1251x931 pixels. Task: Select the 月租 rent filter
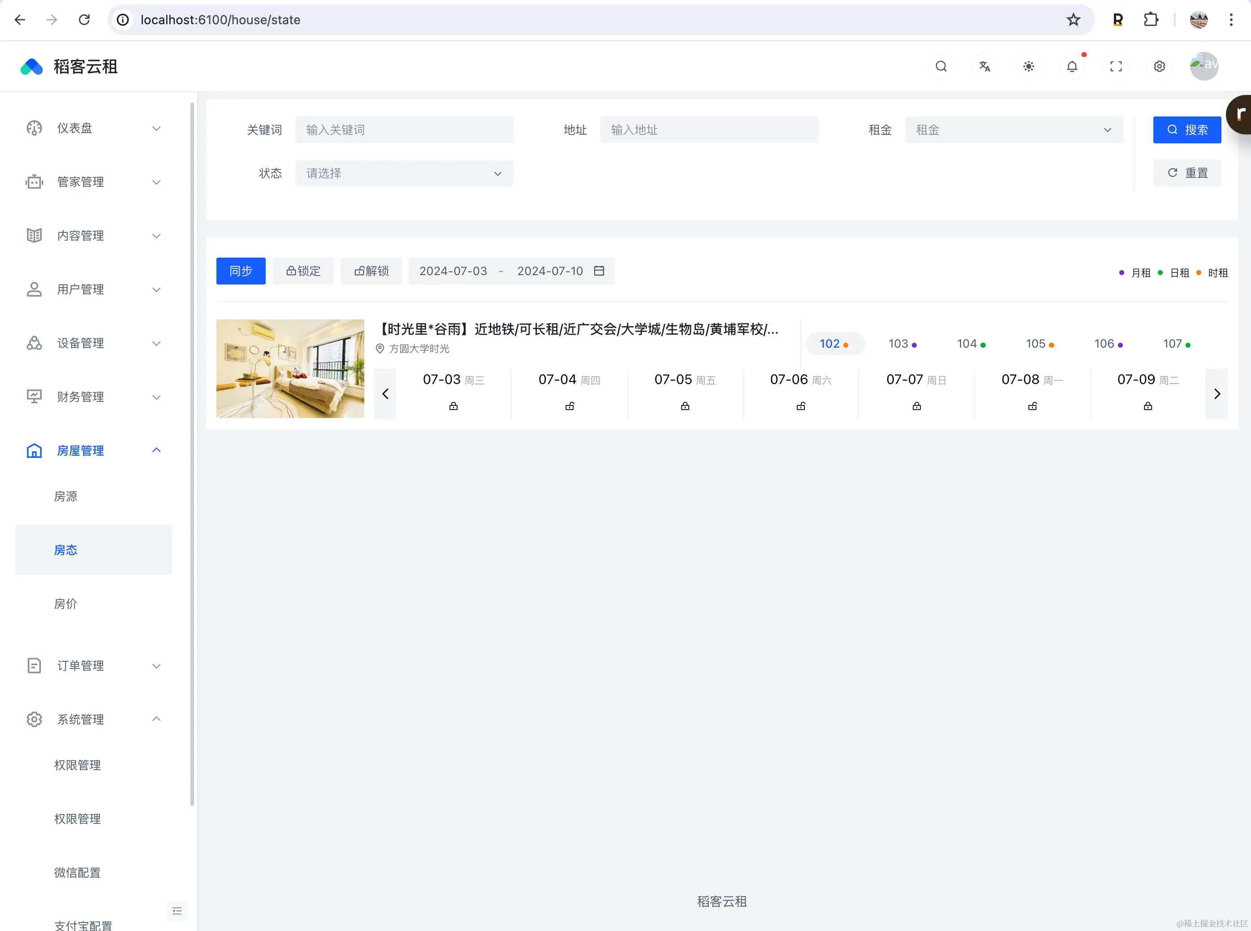(1140, 272)
